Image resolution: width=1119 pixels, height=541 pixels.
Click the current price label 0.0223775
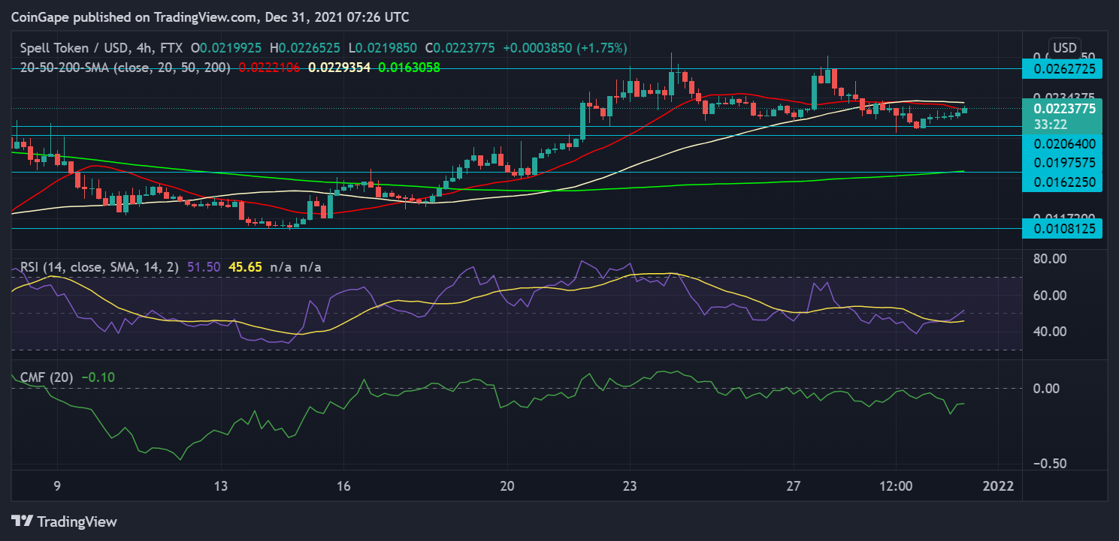1064,108
